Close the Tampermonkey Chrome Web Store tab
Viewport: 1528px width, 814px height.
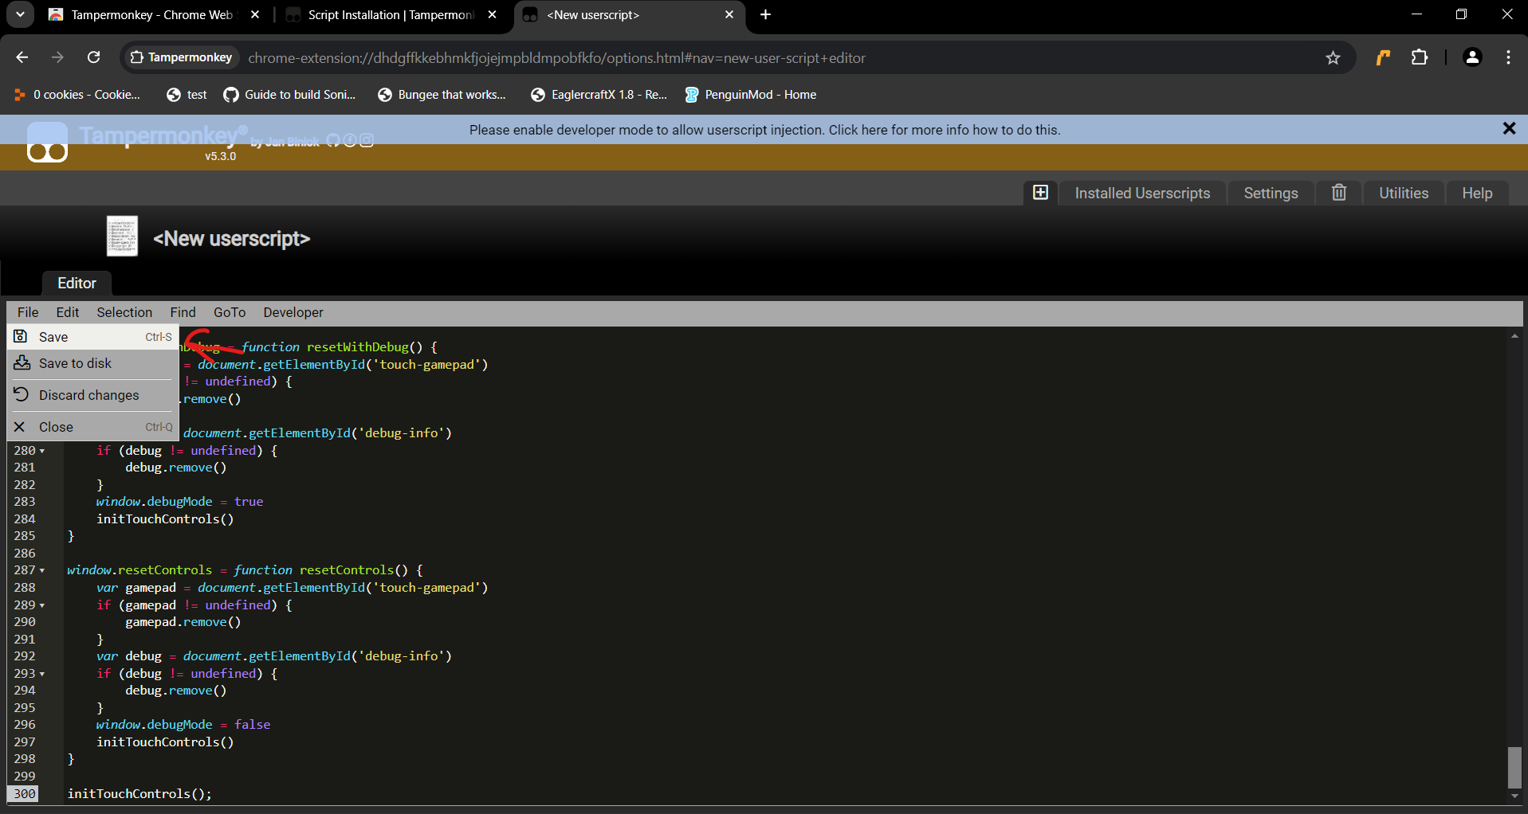(255, 14)
